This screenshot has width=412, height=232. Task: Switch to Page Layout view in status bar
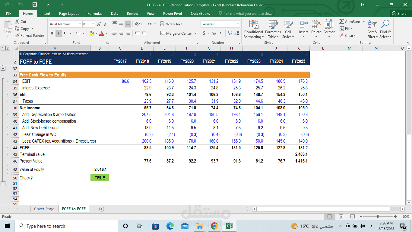pyautogui.click(x=341, y=216)
